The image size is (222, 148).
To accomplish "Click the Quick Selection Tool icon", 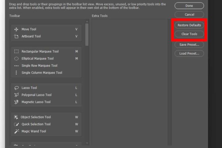I will [16, 124].
